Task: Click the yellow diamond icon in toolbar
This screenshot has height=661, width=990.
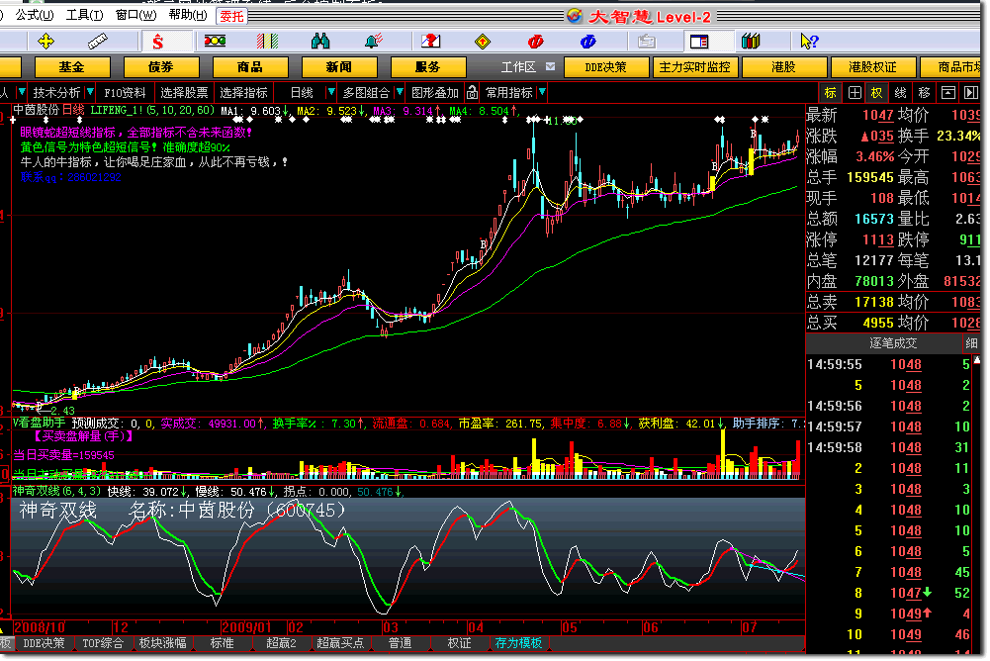Action: tap(483, 42)
